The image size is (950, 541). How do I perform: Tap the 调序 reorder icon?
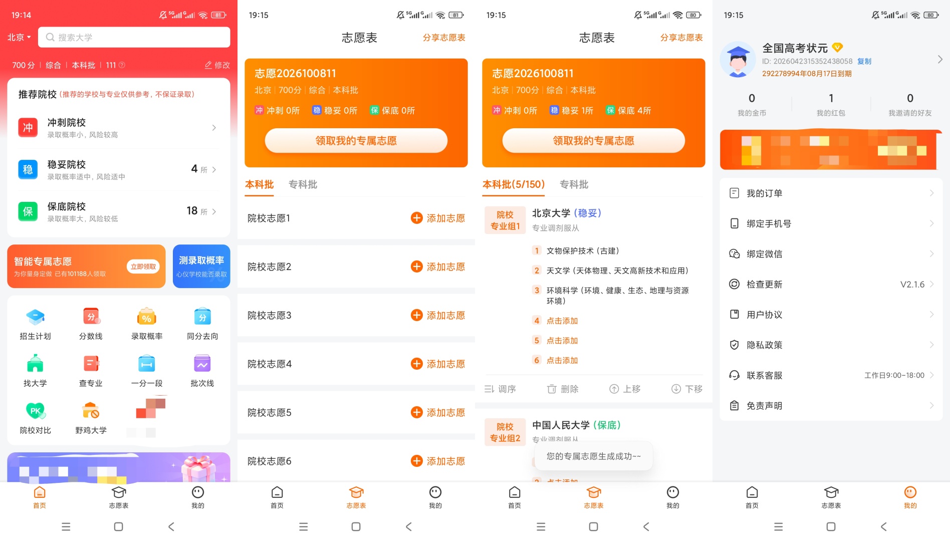click(490, 389)
